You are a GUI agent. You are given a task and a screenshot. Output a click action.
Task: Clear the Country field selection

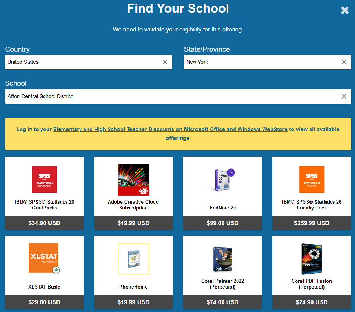pyautogui.click(x=165, y=62)
